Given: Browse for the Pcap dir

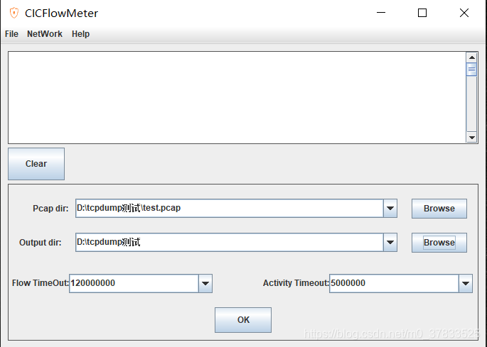Looking at the screenshot, I should [x=439, y=209].
